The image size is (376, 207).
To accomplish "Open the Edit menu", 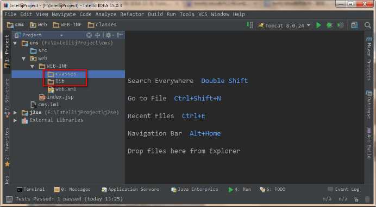I will (x=26, y=14).
